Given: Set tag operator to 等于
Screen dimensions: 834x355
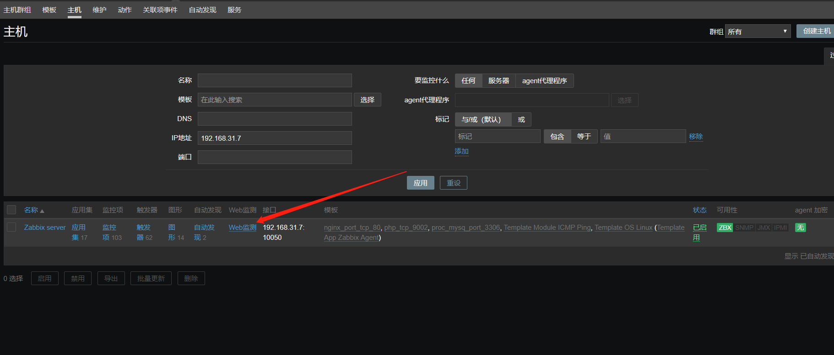Looking at the screenshot, I should 584,137.
